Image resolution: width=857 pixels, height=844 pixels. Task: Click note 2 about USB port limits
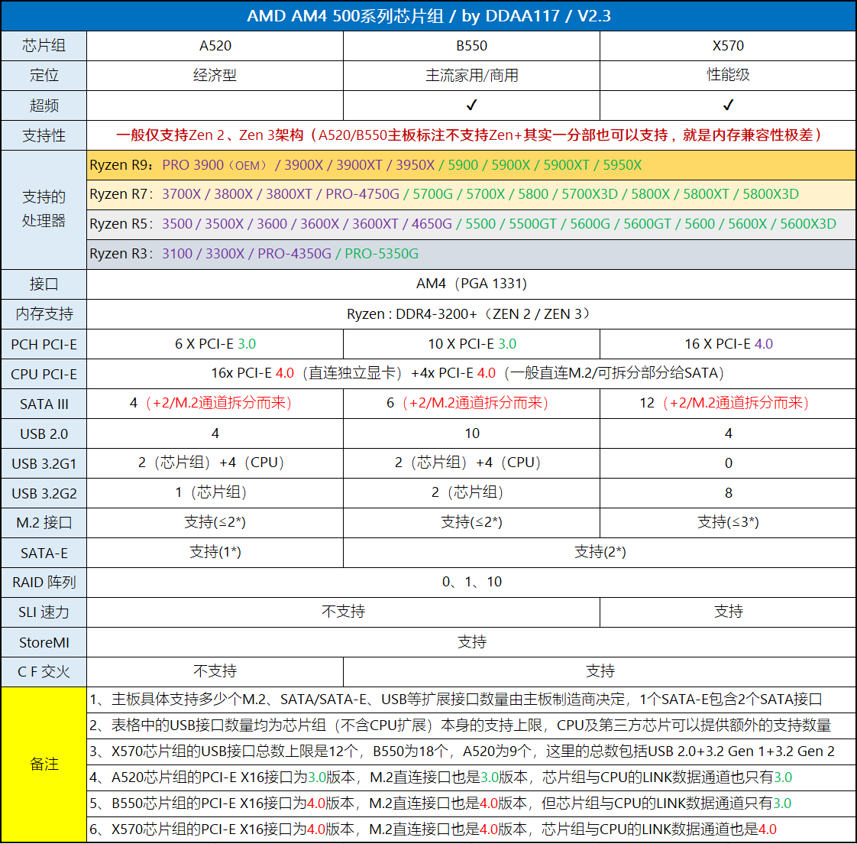click(471, 726)
